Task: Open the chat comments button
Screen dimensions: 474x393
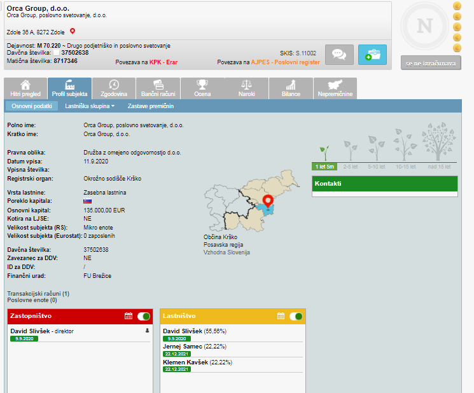Action: 339,55
